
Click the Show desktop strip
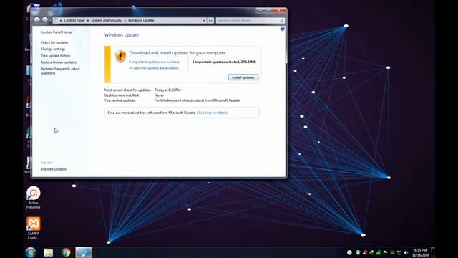433,252
